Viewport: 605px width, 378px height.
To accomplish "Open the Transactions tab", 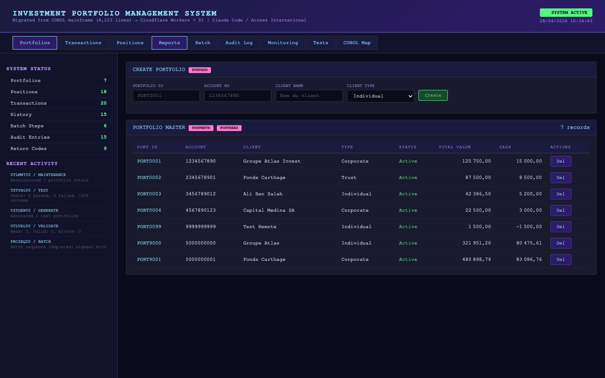I will coord(83,43).
